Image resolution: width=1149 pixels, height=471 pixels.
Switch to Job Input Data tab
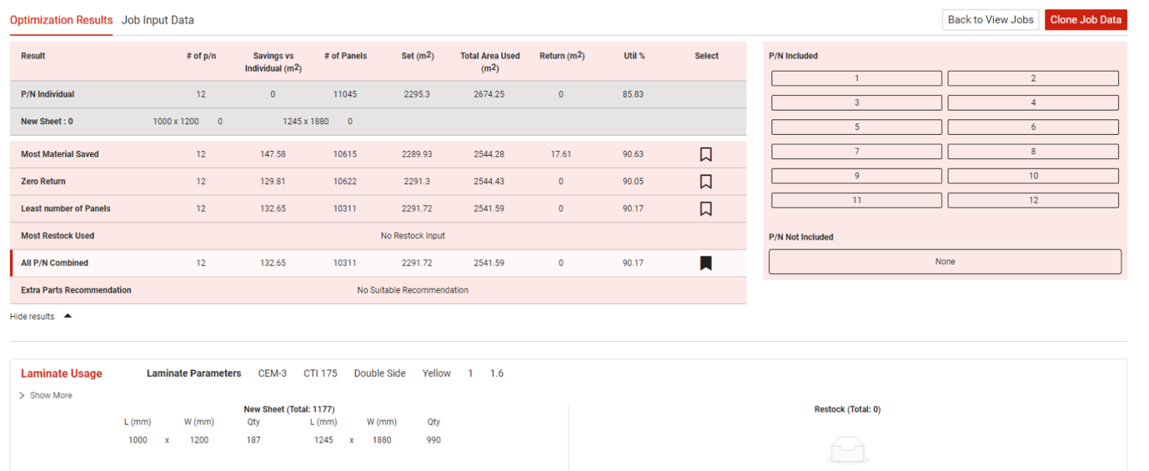tap(158, 20)
